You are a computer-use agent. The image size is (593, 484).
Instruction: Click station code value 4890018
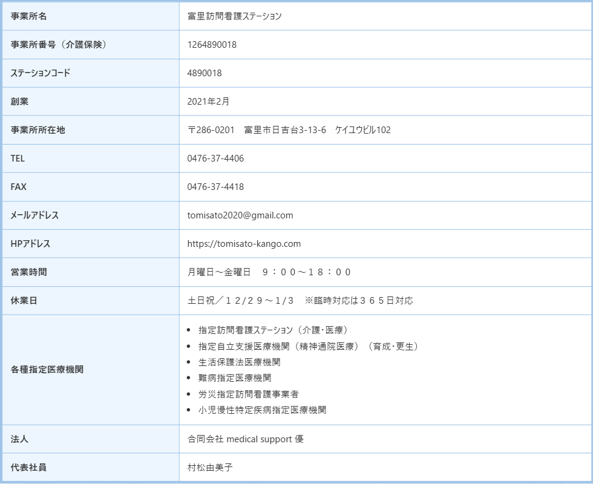click(205, 73)
